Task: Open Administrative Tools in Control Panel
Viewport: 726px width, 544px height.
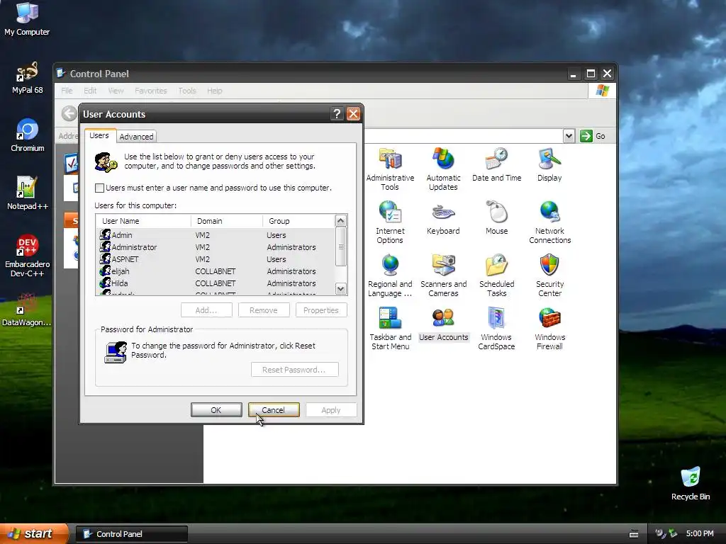Action: tap(390, 169)
